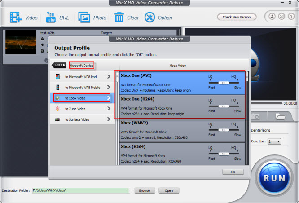Click the test.m2ts video thumbnail
The width and height of the screenshot is (299, 203).
point(21,42)
